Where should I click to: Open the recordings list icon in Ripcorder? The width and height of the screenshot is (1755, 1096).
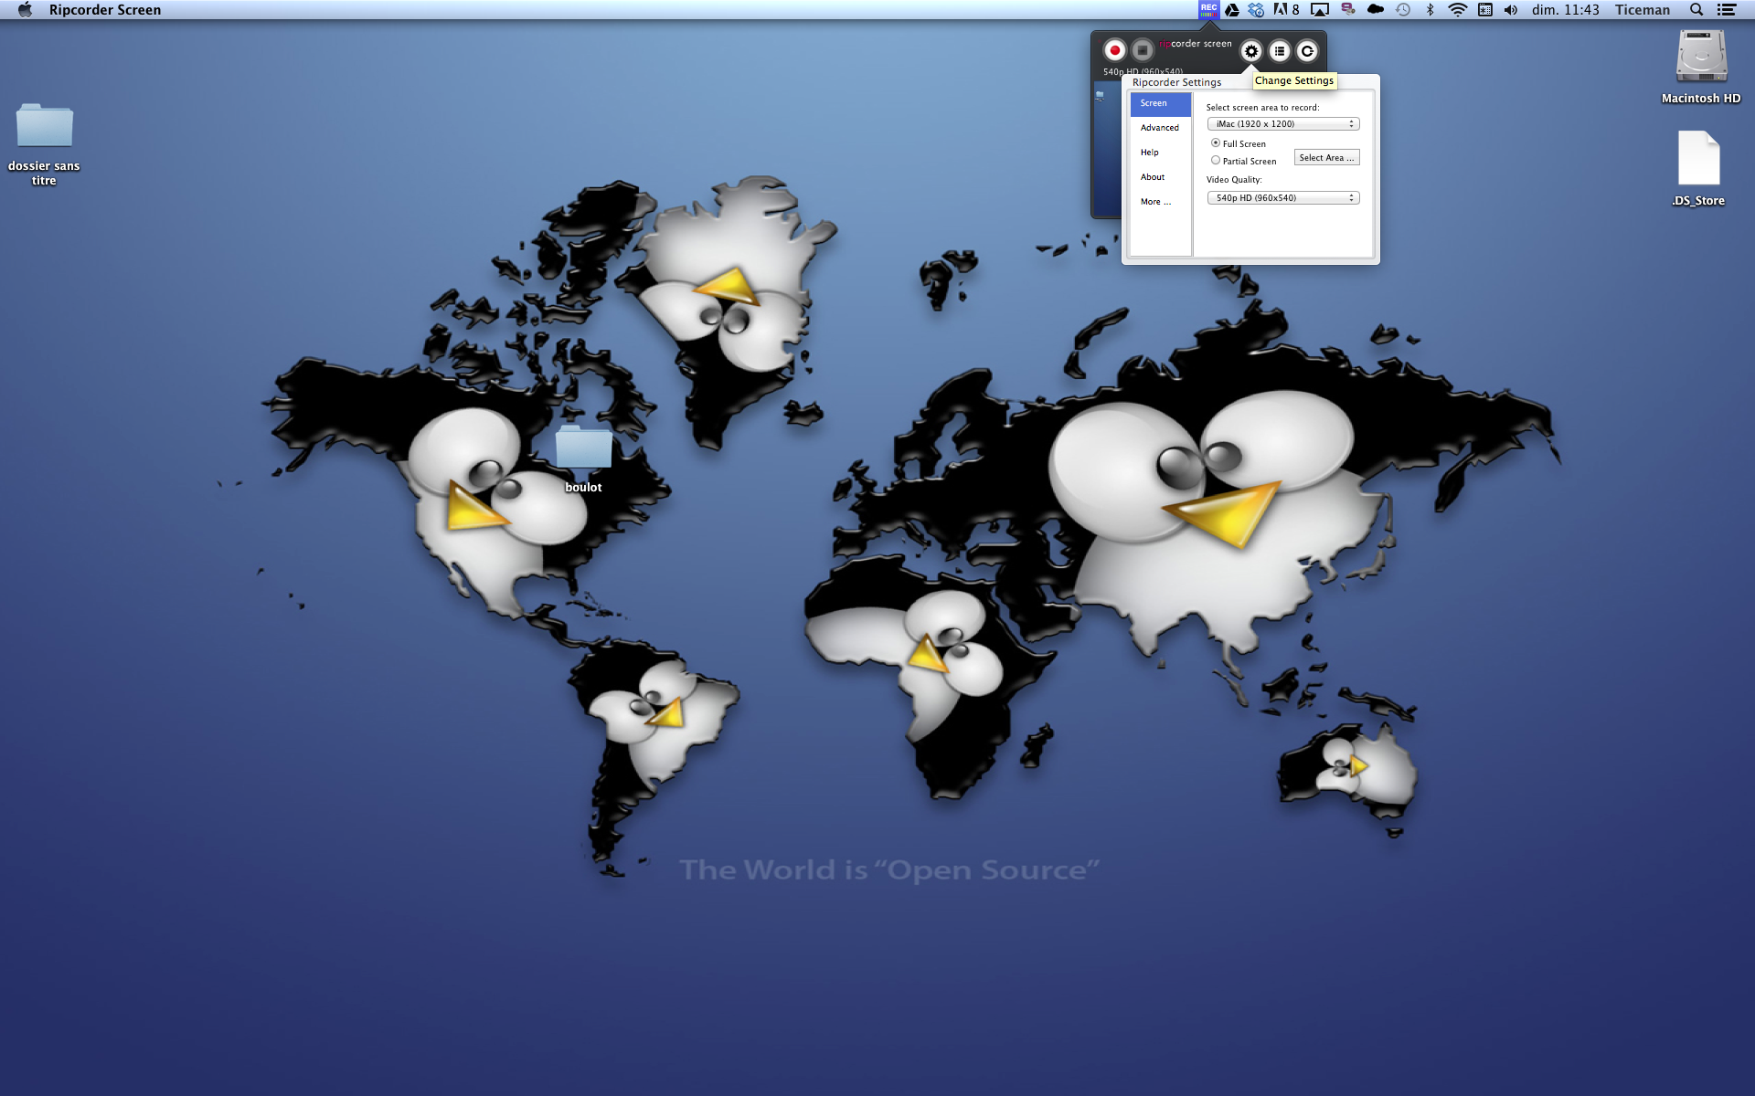point(1280,51)
